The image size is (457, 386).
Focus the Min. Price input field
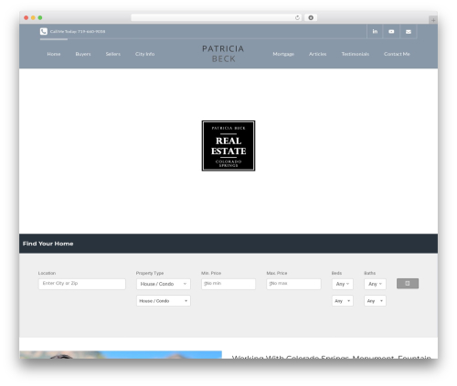click(228, 284)
